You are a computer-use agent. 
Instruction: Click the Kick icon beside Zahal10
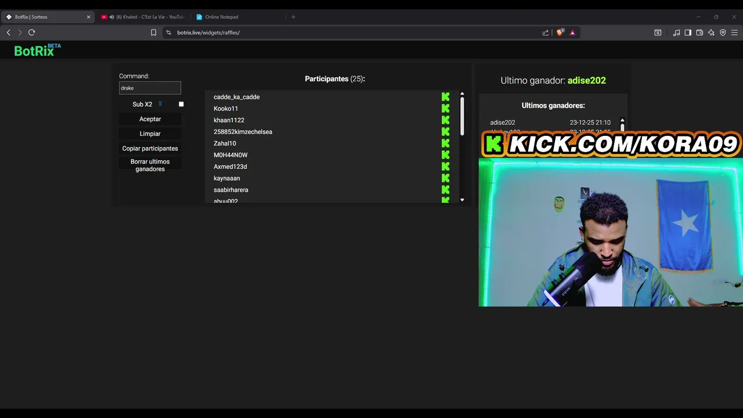point(445,143)
